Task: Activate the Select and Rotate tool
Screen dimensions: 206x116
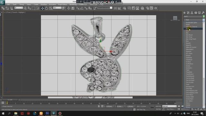Action: click(46, 8)
